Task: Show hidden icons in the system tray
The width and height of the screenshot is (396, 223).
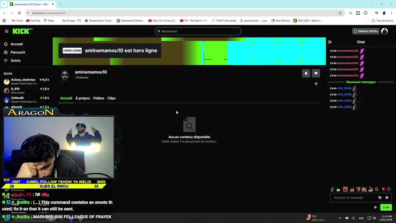Action: pos(340,218)
